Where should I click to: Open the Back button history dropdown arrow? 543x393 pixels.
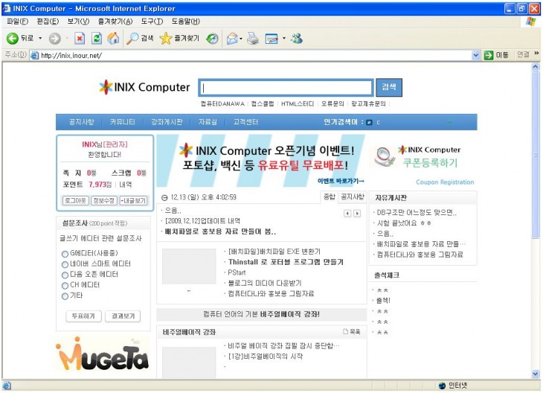coord(40,39)
